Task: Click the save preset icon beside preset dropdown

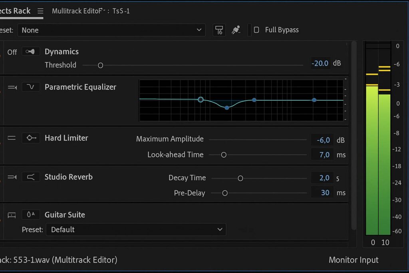Action: pos(219,30)
